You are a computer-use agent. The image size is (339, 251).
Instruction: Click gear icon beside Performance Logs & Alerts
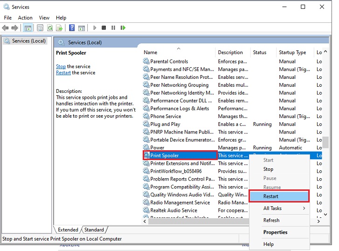[x=146, y=108]
